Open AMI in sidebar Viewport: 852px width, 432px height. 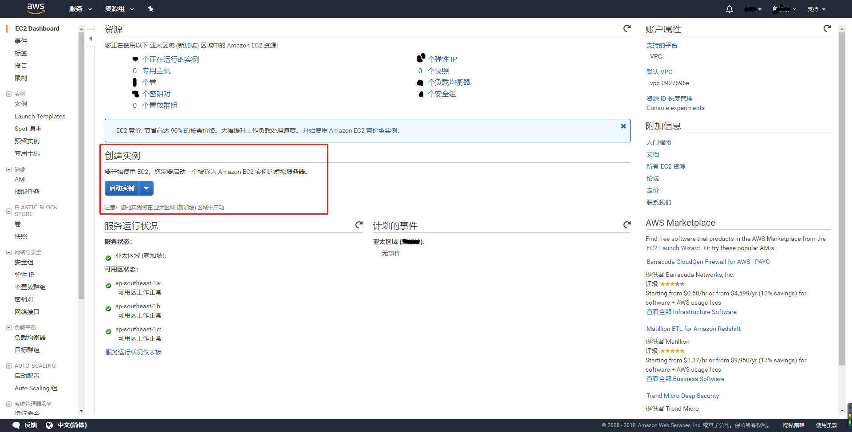click(x=20, y=179)
